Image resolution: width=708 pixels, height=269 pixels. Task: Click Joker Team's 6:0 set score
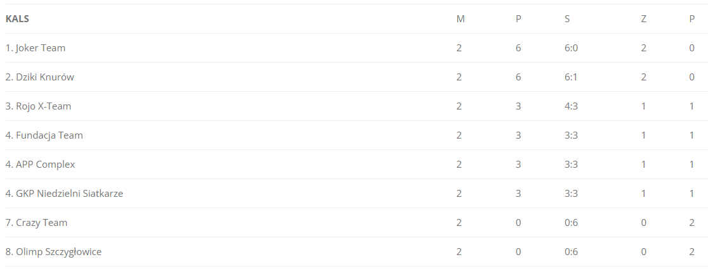(x=571, y=48)
